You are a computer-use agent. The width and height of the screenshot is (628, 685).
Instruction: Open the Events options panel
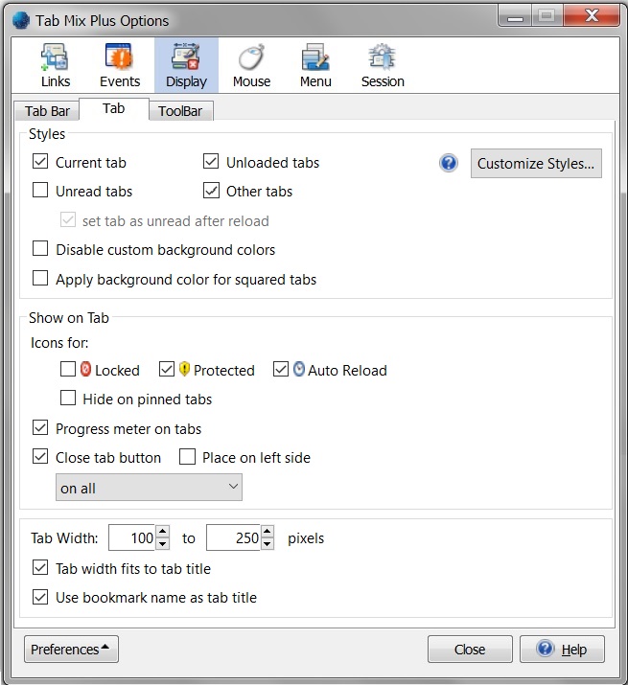pyautogui.click(x=120, y=65)
